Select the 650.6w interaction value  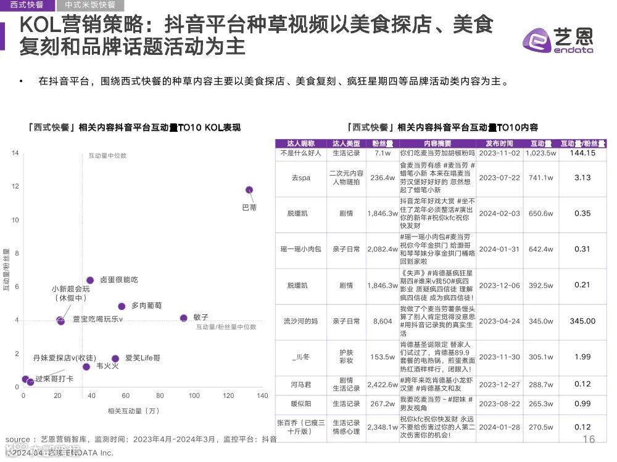point(541,214)
